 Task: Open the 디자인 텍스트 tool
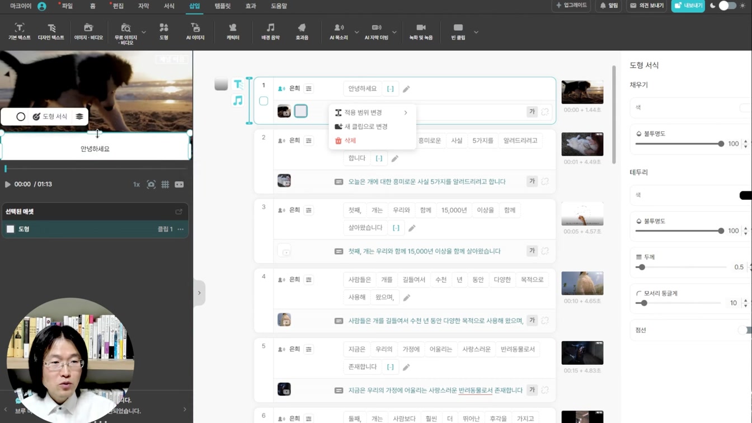pos(51,32)
